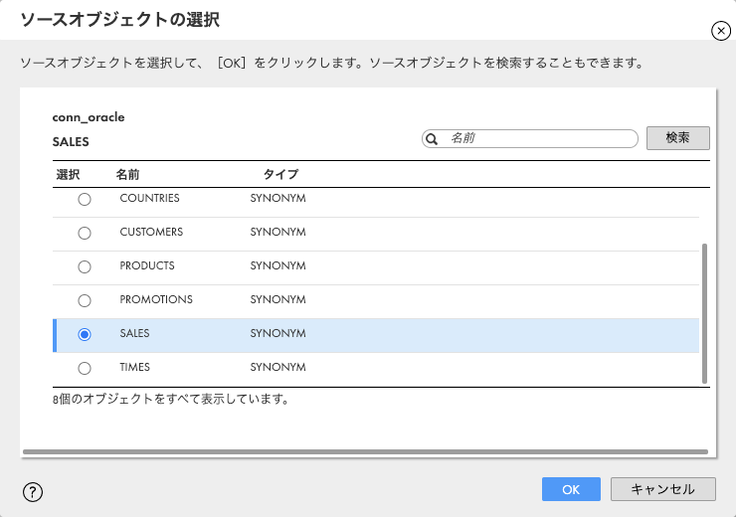Select the CUSTOMERS radio button
Screen dimensions: 736x517
click(x=85, y=234)
